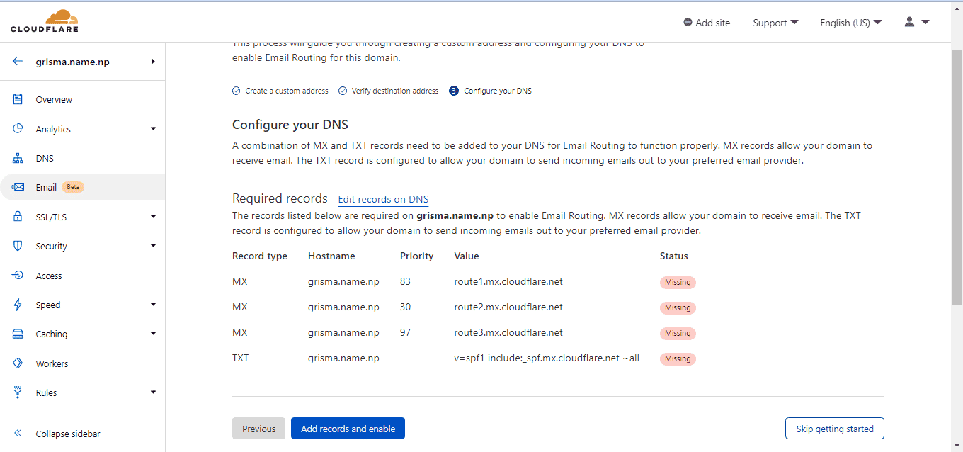Expand the Security submenu arrow

(153, 246)
